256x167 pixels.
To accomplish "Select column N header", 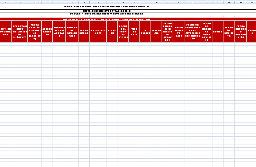I will [72, 2].
